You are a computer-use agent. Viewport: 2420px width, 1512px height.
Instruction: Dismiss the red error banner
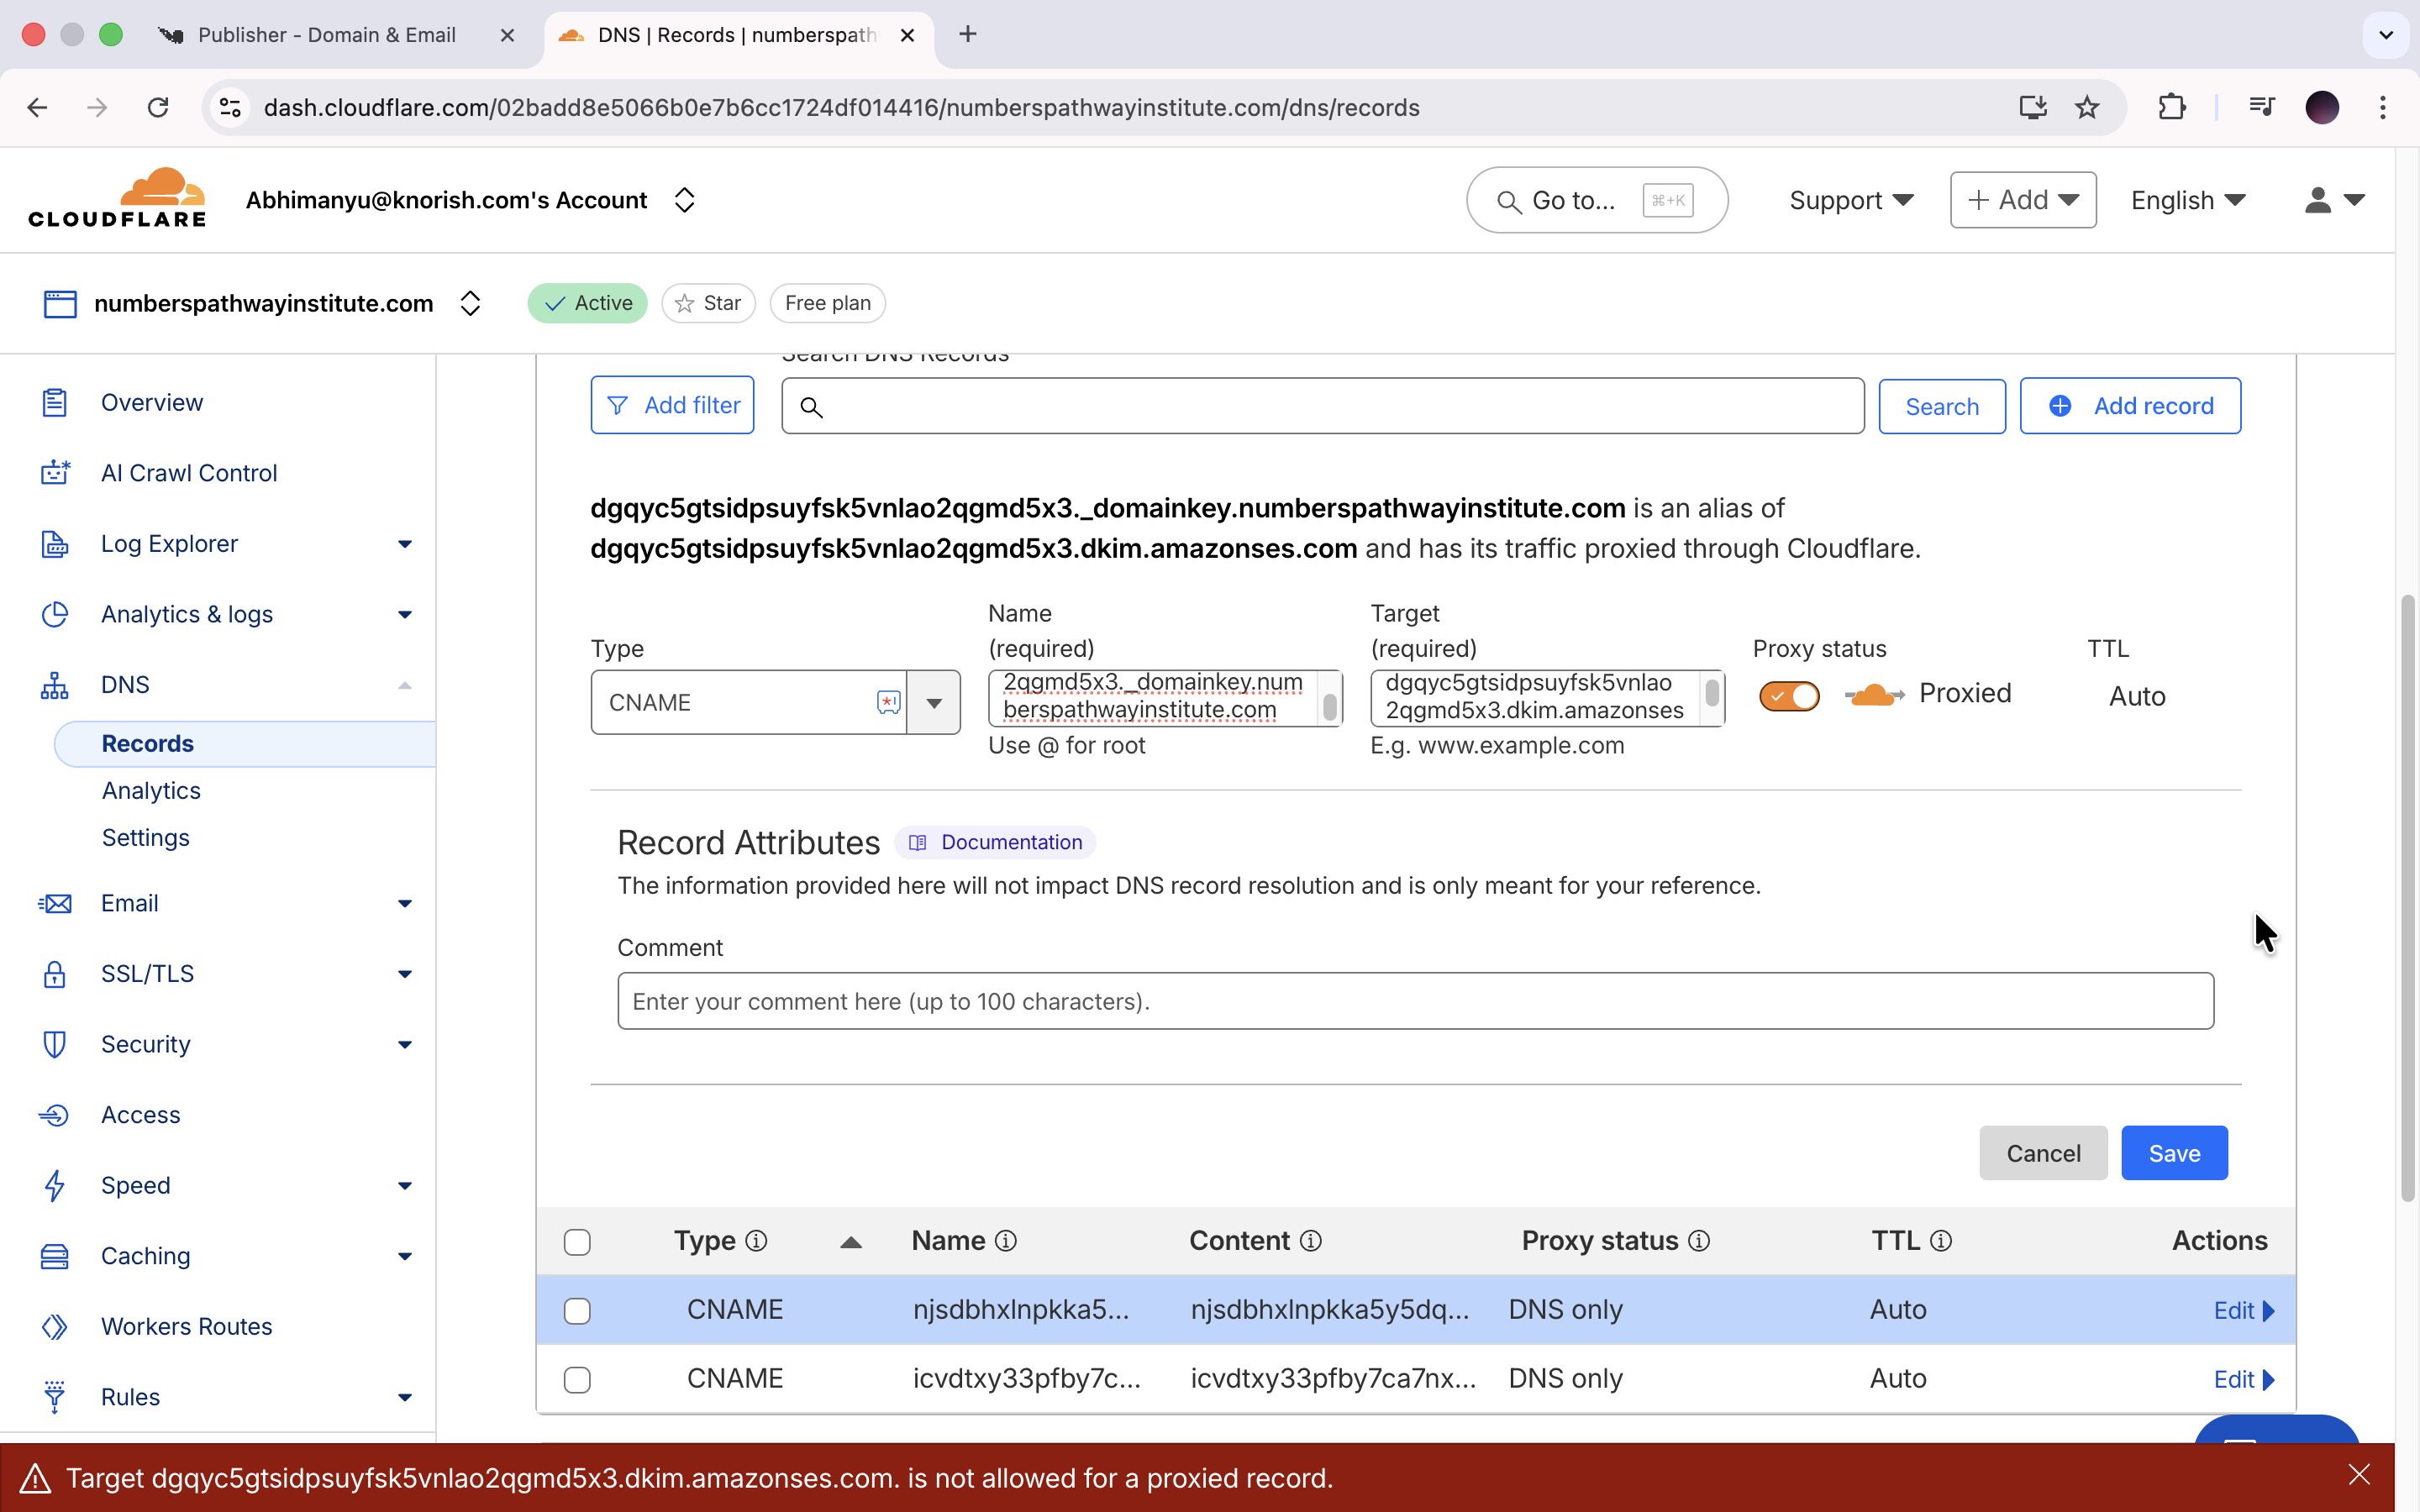pos(2359,1475)
